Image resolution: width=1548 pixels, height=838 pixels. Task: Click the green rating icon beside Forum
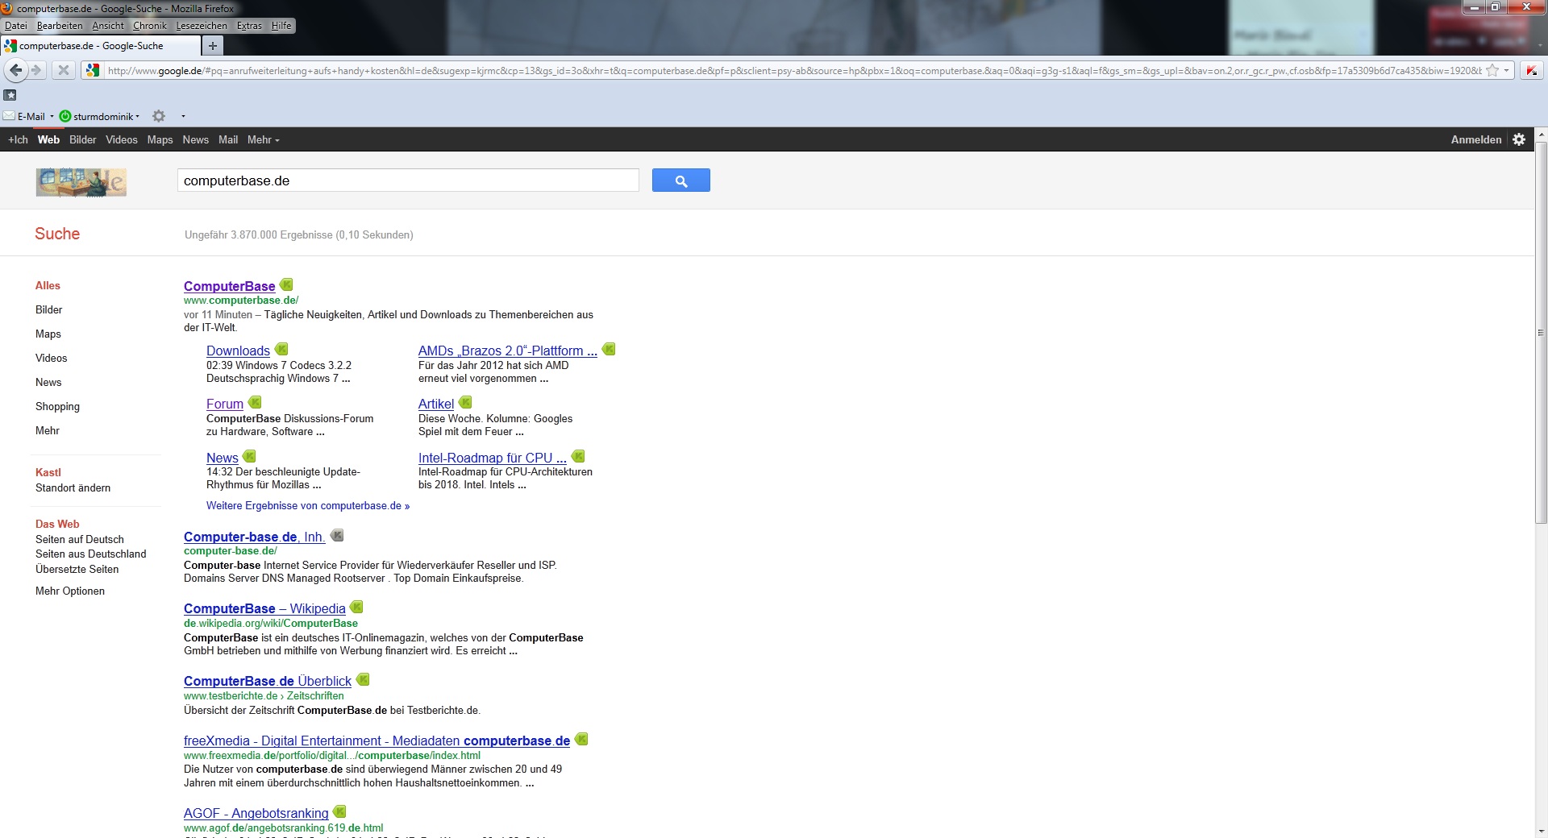click(x=255, y=402)
